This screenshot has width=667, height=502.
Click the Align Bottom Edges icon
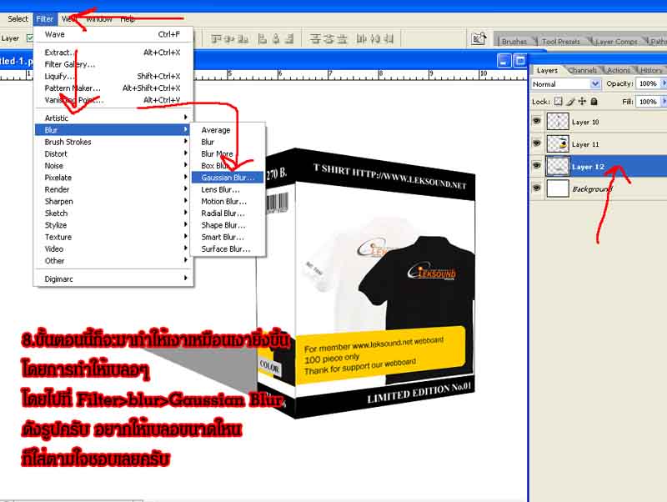tap(243, 39)
